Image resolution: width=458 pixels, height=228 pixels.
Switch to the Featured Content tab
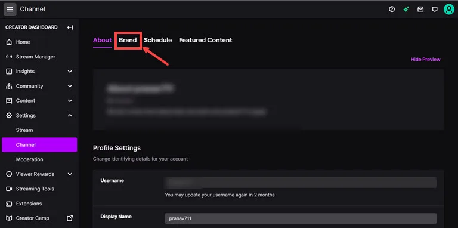pos(206,41)
